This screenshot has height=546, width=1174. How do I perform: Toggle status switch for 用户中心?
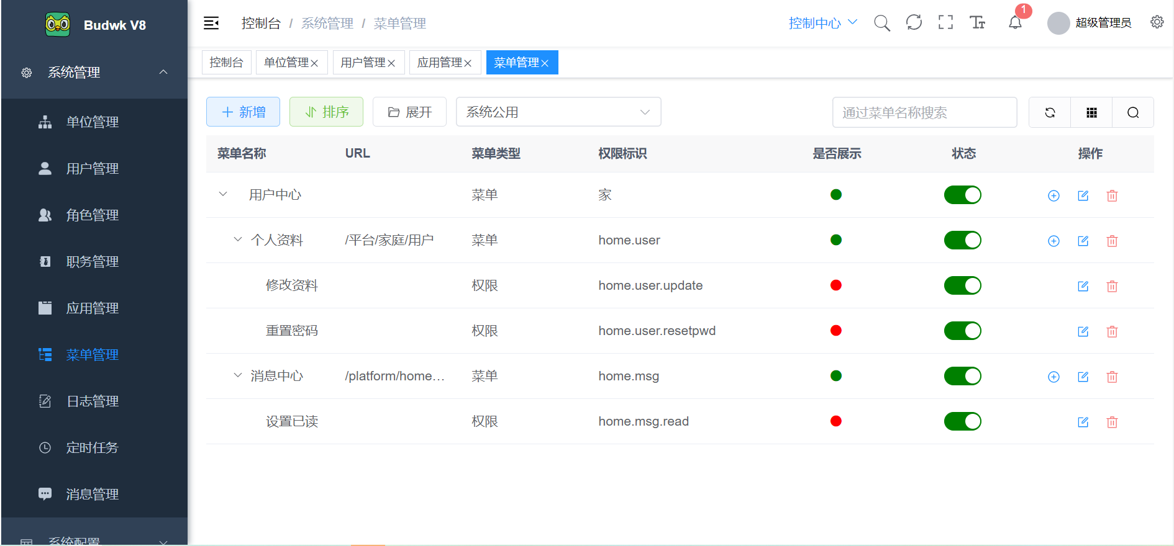pos(962,195)
